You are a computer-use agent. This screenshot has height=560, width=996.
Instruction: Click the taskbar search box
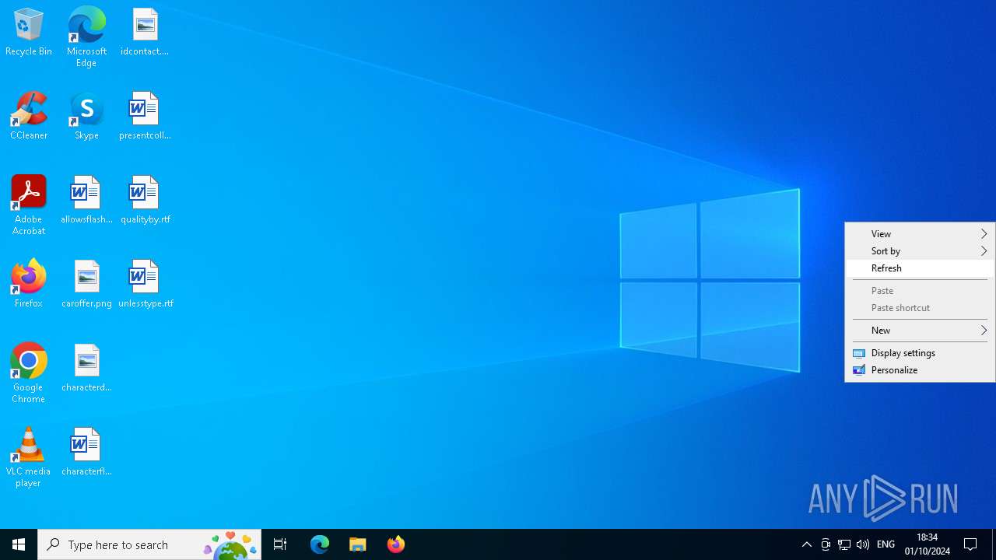click(x=149, y=544)
